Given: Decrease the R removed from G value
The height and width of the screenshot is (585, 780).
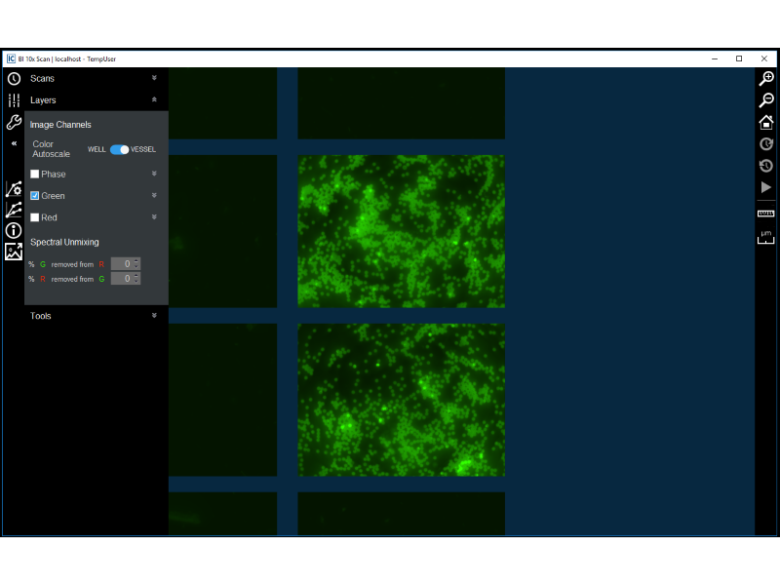Looking at the screenshot, I should [x=136, y=282].
